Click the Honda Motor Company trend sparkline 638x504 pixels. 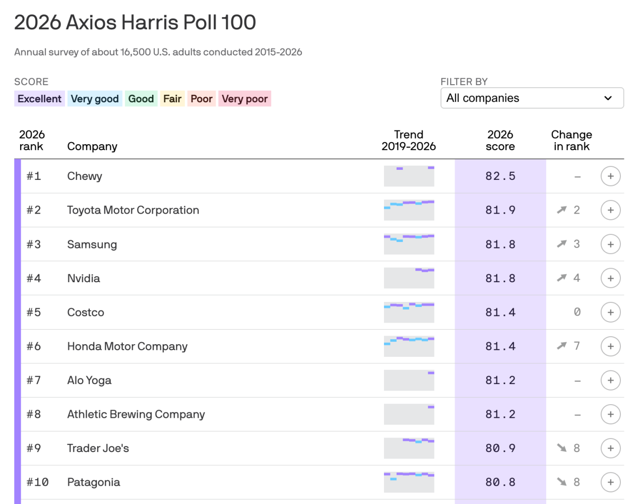click(x=409, y=346)
